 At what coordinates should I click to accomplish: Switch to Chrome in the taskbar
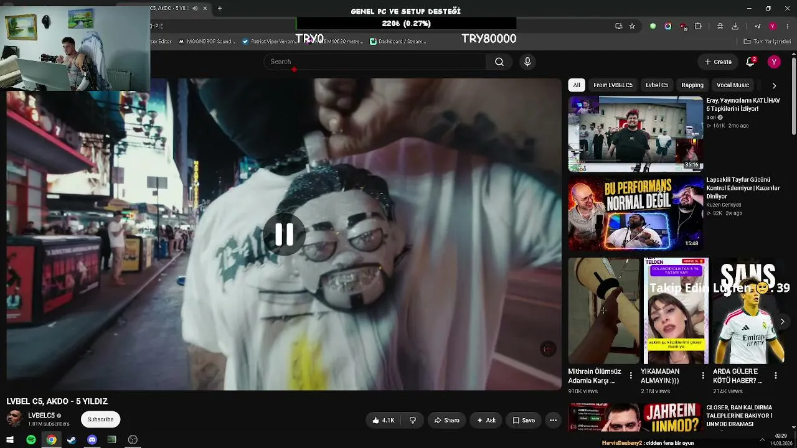(51, 440)
